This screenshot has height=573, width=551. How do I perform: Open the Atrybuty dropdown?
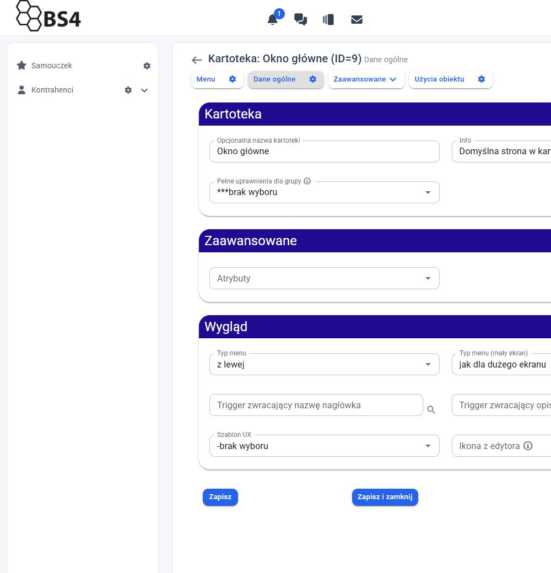pyautogui.click(x=325, y=278)
